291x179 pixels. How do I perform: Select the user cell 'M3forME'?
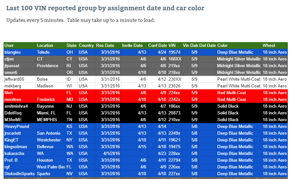coord(20,120)
